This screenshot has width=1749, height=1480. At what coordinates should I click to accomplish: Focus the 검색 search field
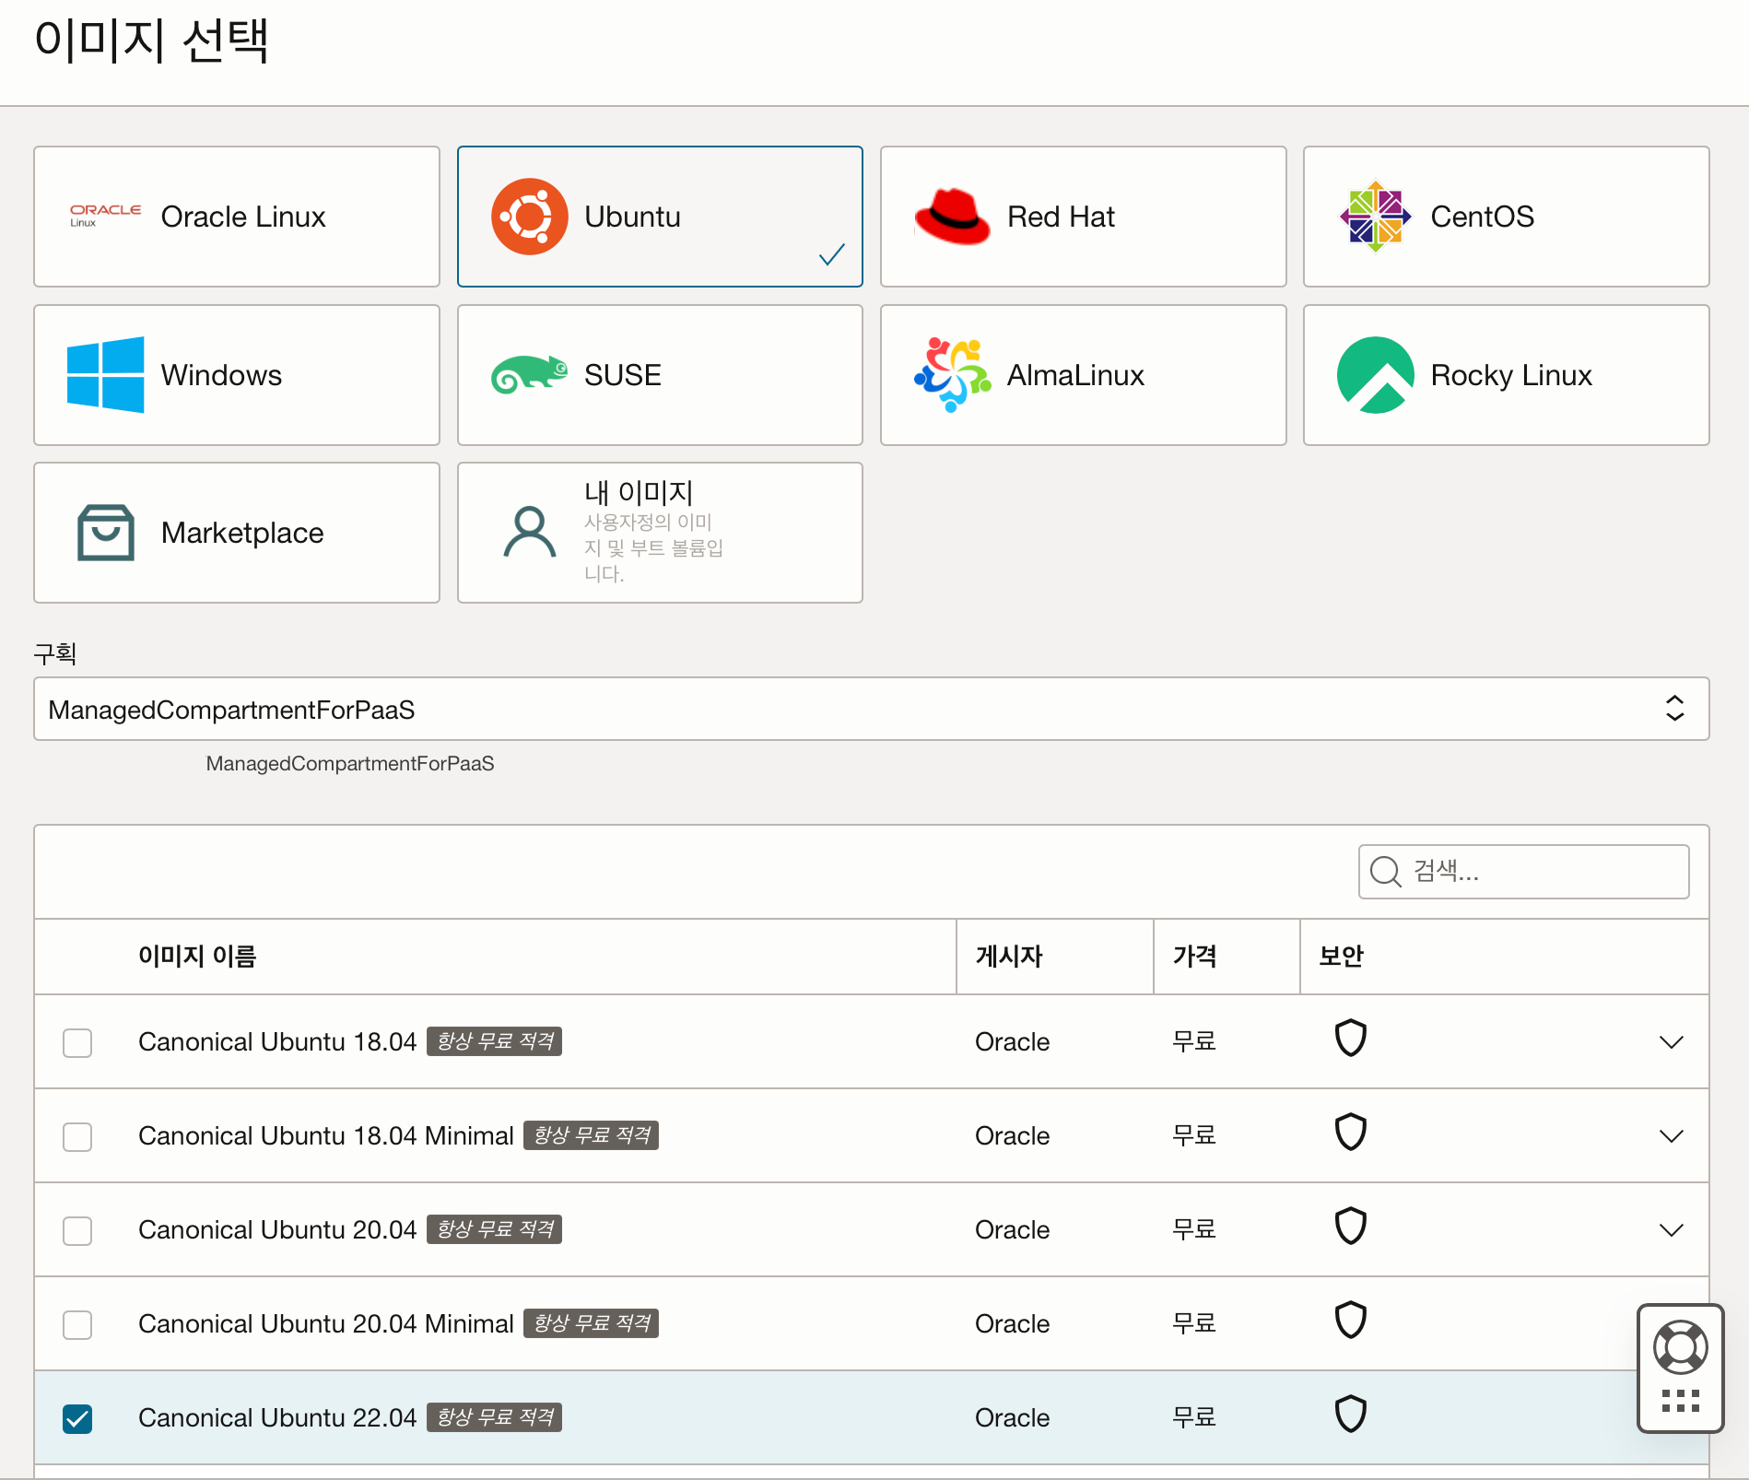click(1523, 871)
